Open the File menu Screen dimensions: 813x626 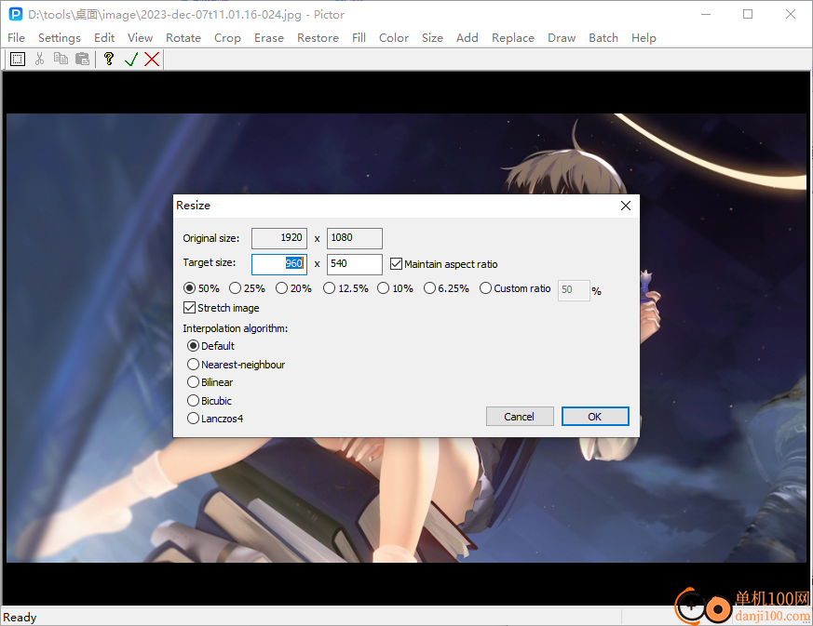click(x=16, y=38)
